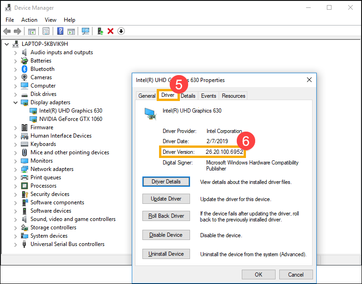The height and width of the screenshot is (284, 362).
Task: Click the Properties toolbar icon
Action: point(46,31)
